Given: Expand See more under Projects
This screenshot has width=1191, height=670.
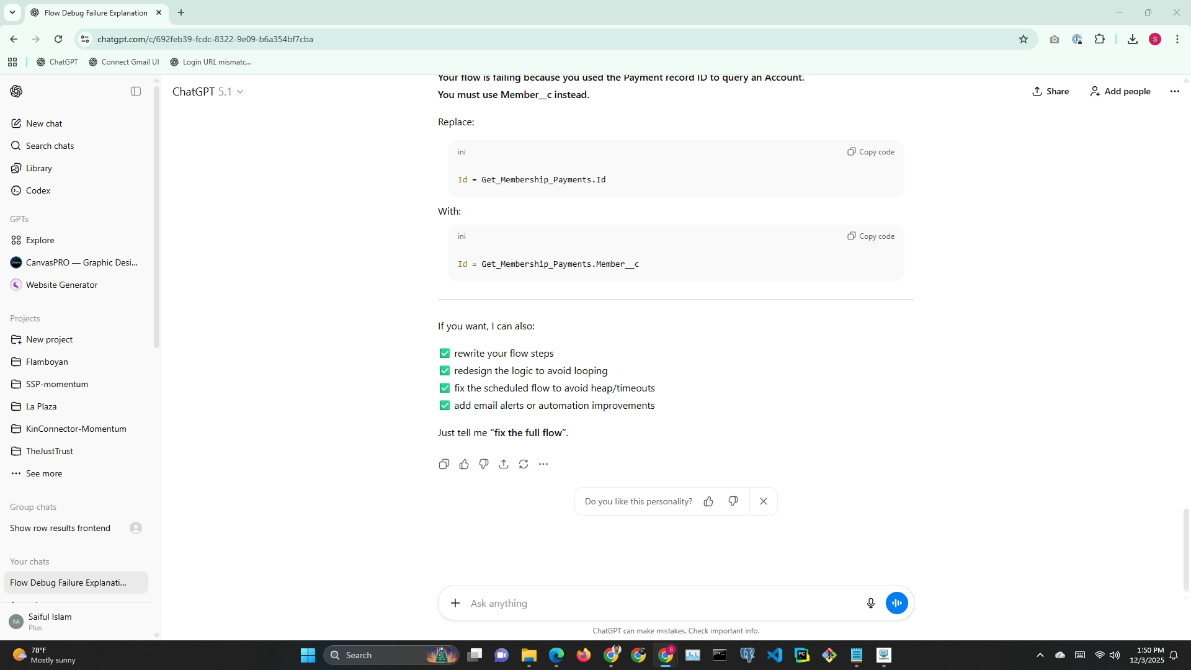Looking at the screenshot, I should coord(43,473).
